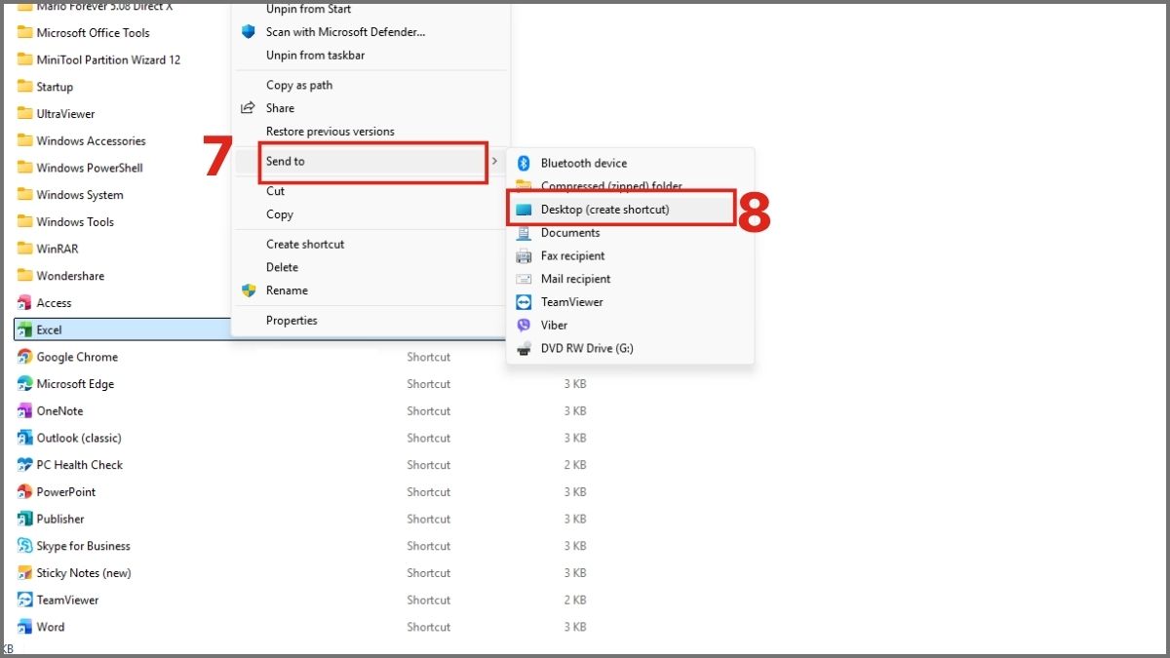Click the Desktop (create shortcut) icon
Image resolution: width=1170 pixels, height=658 pixels.
pyautogui.click(x=524, y=210)
